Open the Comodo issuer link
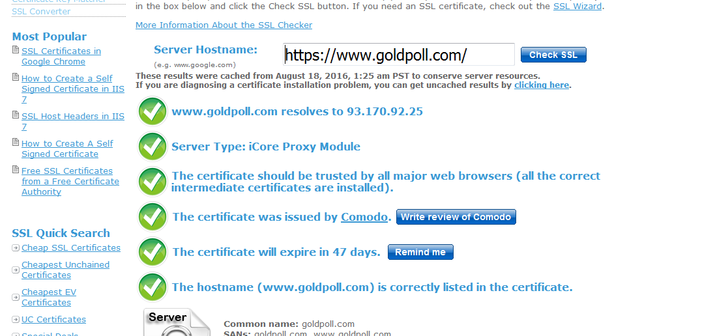 [364, 217]
